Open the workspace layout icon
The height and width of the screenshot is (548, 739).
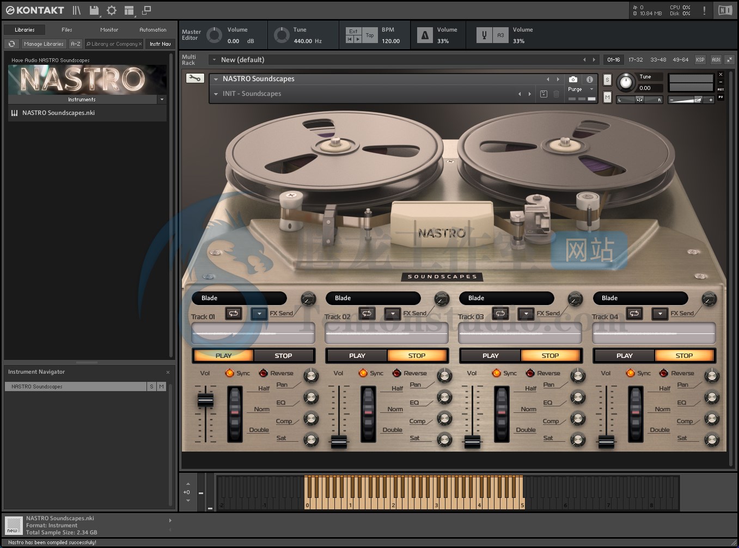129,10
